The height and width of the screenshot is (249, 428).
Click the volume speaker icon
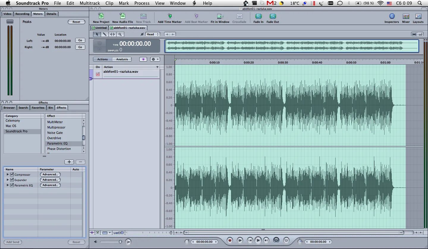(96, 242)
